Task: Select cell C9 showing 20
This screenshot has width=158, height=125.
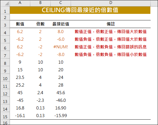Action: [61, 70]
